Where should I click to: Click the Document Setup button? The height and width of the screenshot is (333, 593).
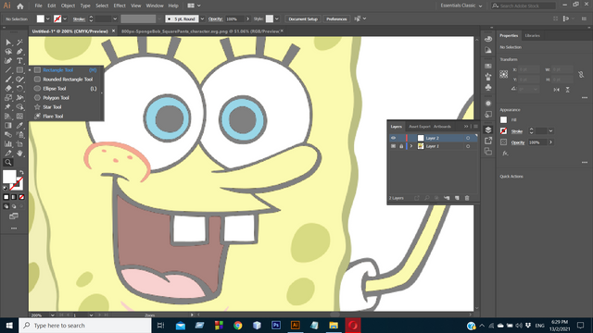(303, 18)
